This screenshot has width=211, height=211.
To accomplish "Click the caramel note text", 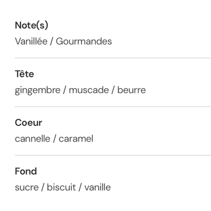I will pos(76,139).
